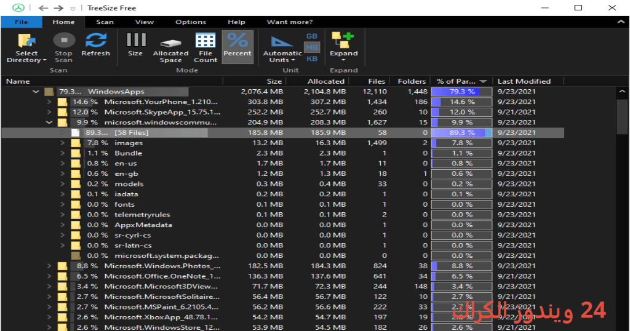
Task: Open the Want more? tab
Action: point(289,22)
